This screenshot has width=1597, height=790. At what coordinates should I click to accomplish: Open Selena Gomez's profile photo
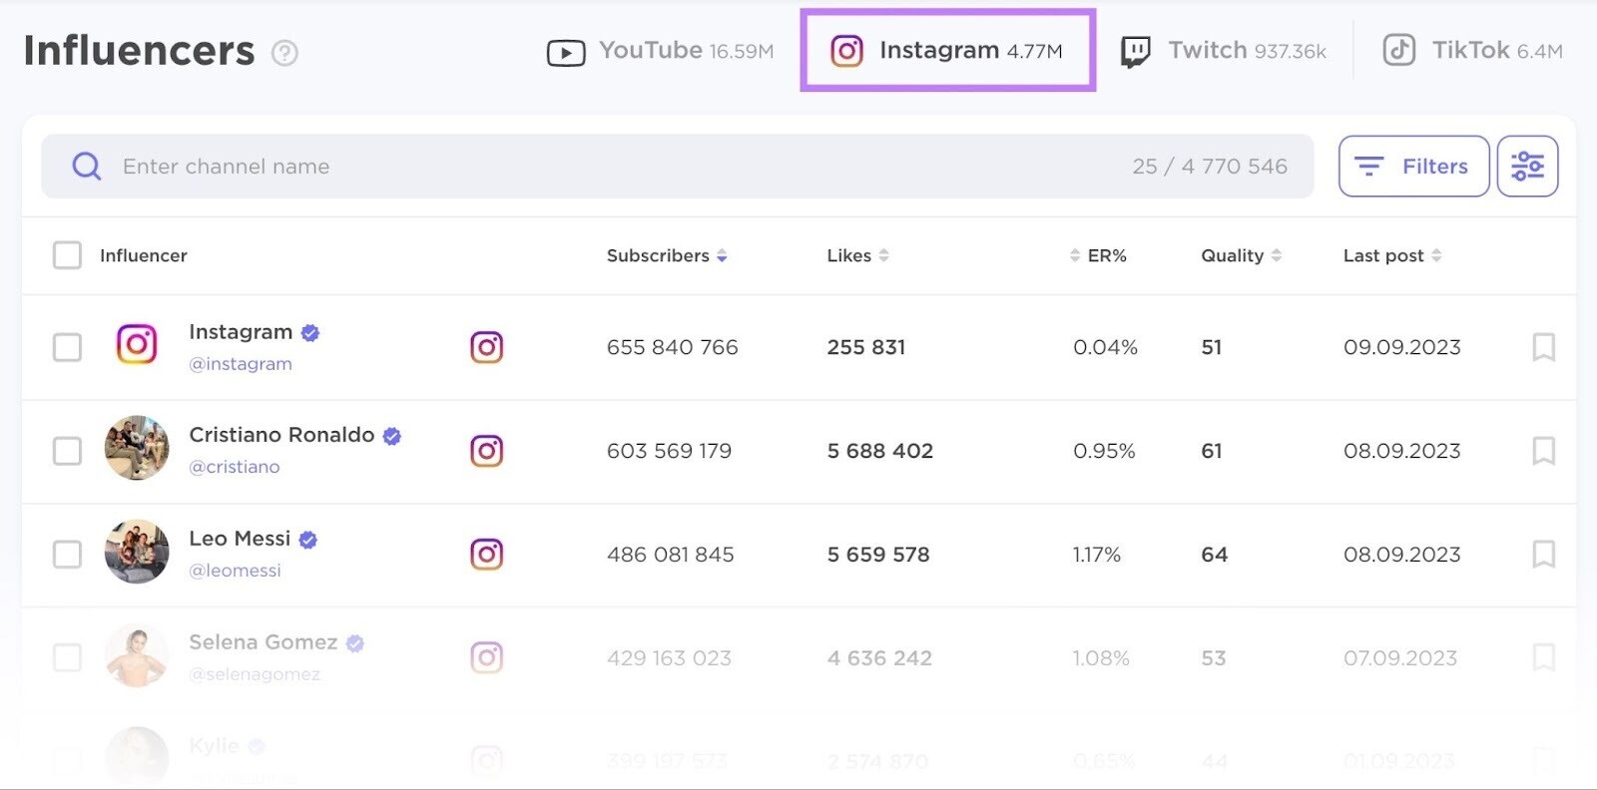137,655
